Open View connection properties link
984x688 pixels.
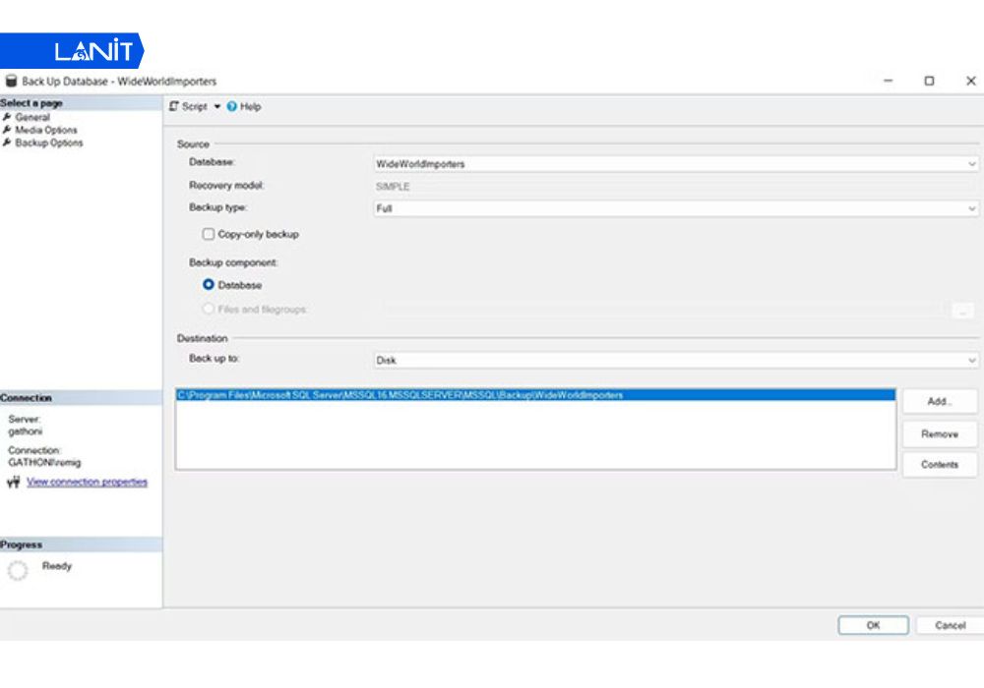(87, 482)
